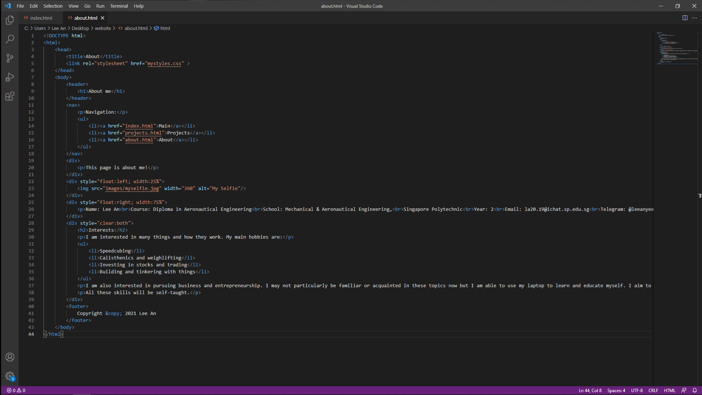Open the notifications bell in status bar
Image resolution: width=702 pixels, height=395 pixels.
[695, 390]
